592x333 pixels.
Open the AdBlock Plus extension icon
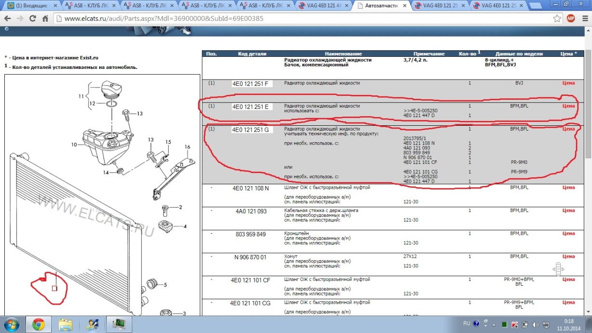(571, 19)
